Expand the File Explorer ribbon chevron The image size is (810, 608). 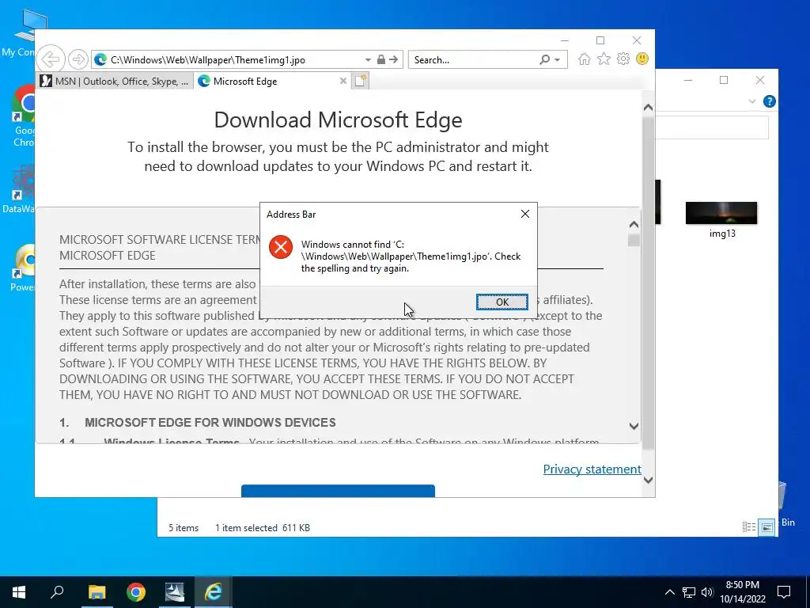click(752, 101)
